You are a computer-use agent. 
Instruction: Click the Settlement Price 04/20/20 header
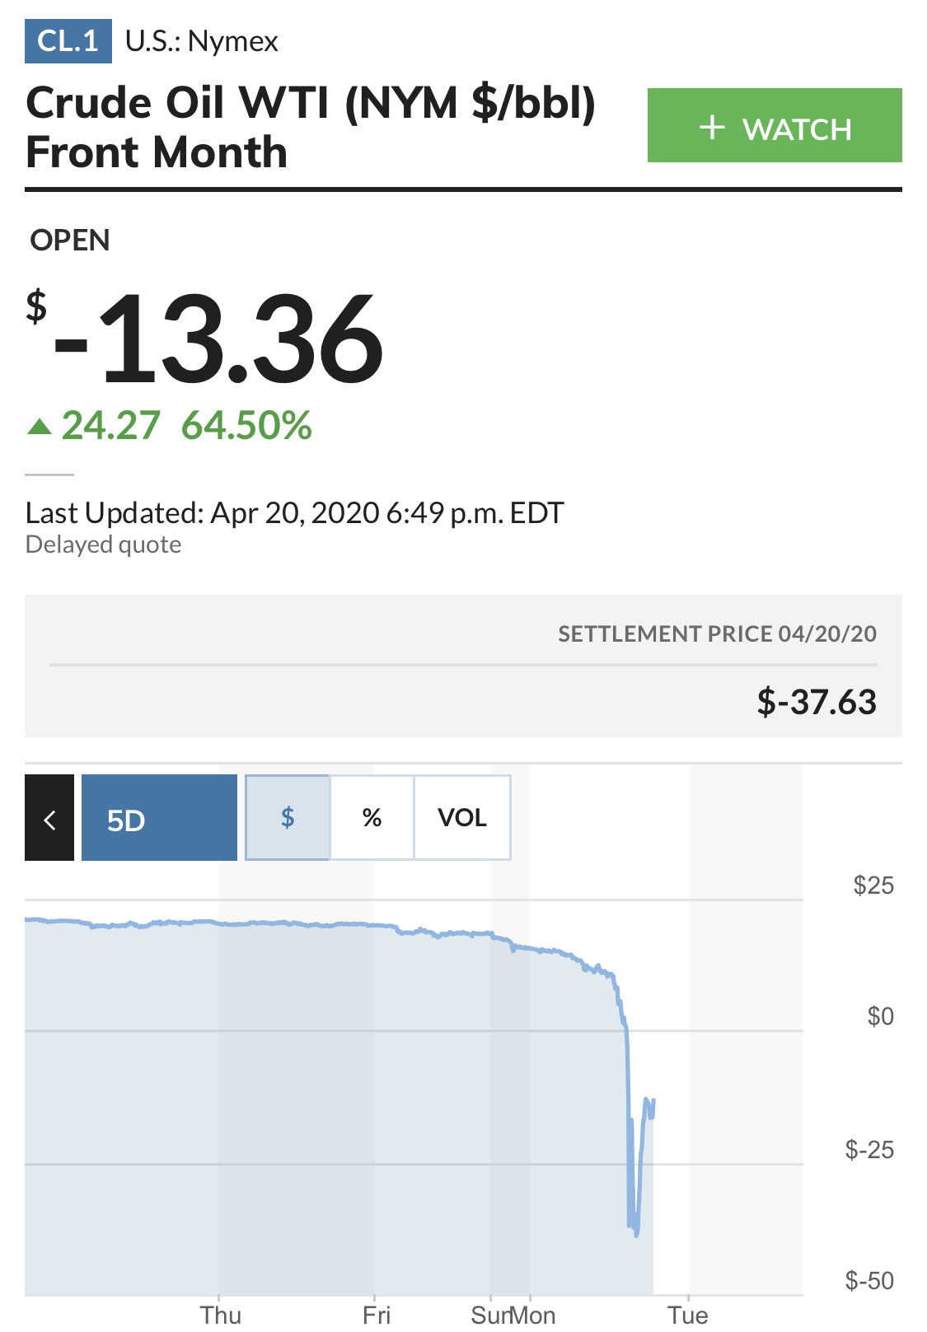click(x=717, y=633)
